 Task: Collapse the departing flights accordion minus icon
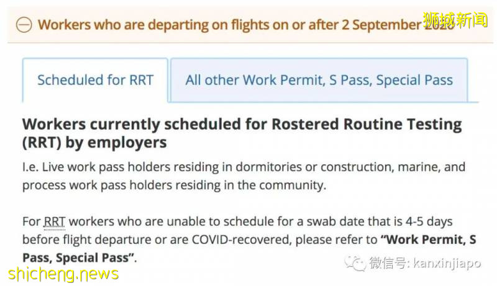point(24,25)
